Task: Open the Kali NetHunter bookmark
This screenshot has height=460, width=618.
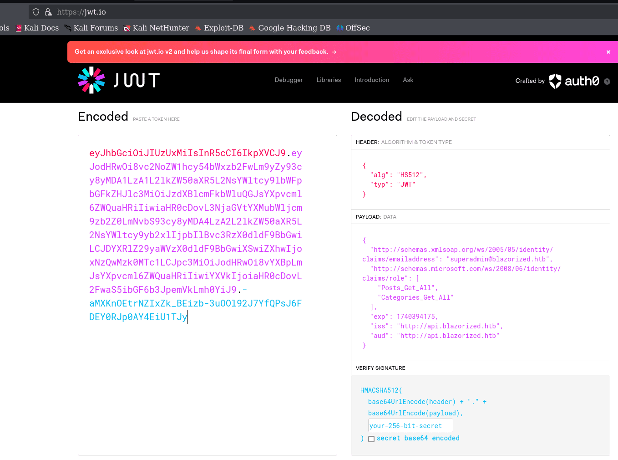Action: (157, 28)
